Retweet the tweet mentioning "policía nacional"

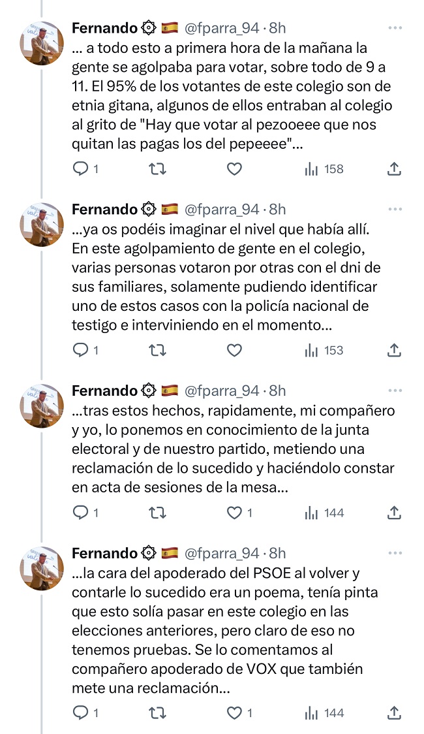(x=157, y=351)
